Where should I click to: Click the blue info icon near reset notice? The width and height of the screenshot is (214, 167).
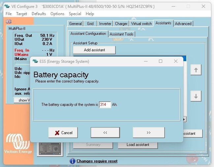pyautogui.click(x=72, y=161)
